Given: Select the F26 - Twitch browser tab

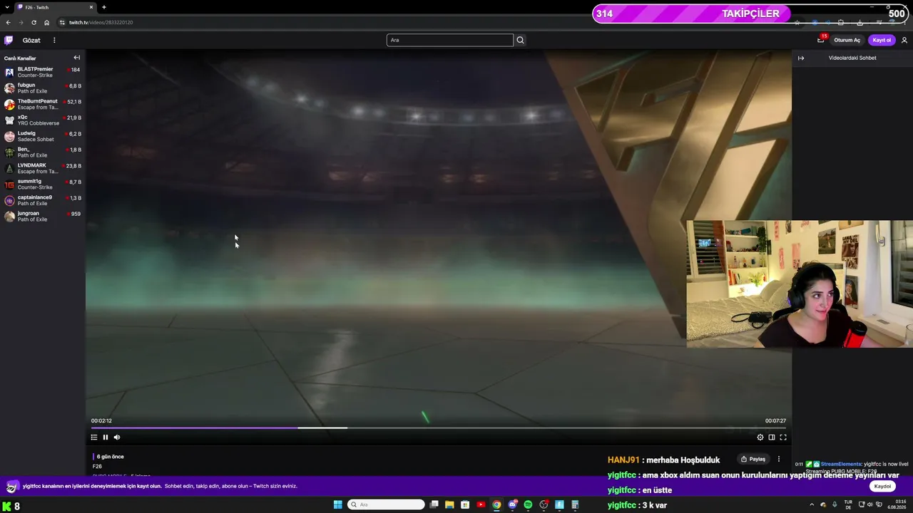Looking at the screenshot, I should tap(55, 7).
